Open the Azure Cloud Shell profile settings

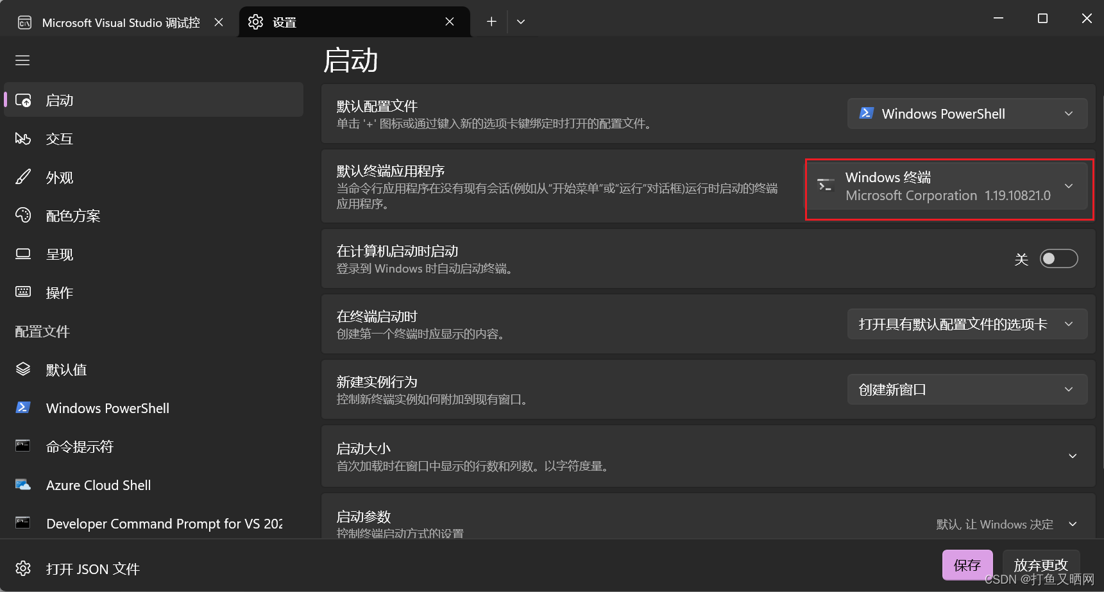(x=153, y=485)
